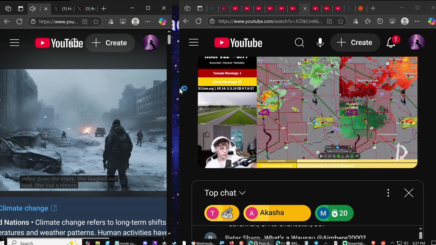Go back in the left browser window
The width and height of the screenshot is (436, 245).
(6, 21)
